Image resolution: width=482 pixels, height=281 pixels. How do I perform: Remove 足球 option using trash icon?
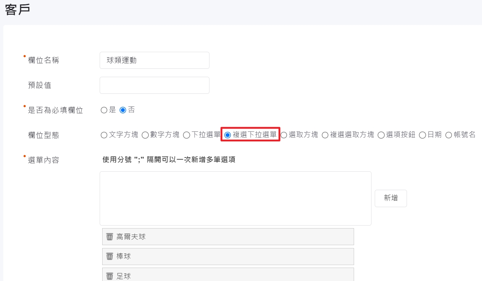pos(109,276)
